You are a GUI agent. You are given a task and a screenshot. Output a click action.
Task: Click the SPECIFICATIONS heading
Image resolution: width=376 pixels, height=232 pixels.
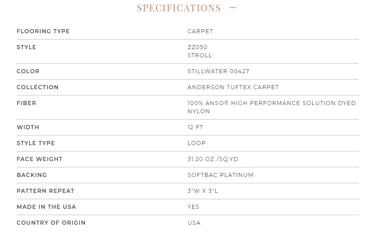click(x=179, y=8)
